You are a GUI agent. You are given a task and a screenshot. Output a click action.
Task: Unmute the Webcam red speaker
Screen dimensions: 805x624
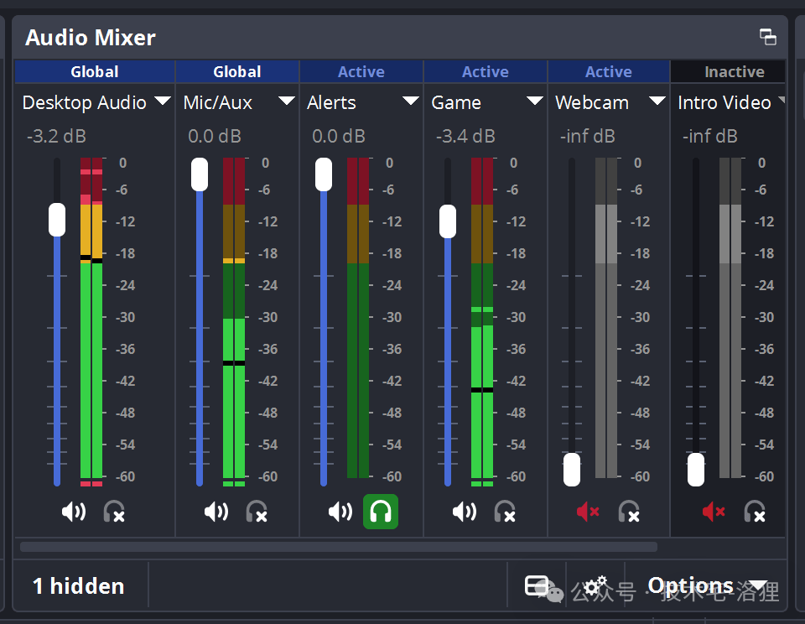coord(588,512)
